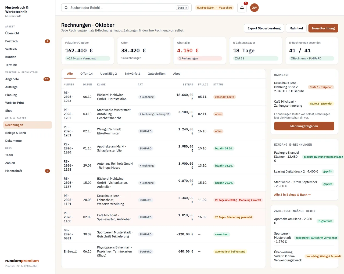Open the Abos tab

[x=177, y=74]
